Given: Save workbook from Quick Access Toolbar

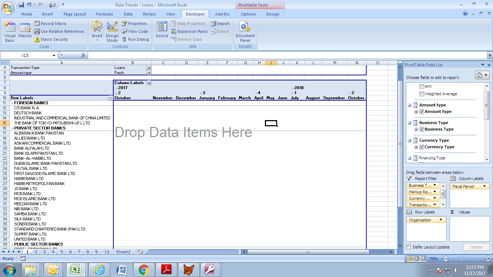Looking at the screenshot, I should (x=21, y=5).
